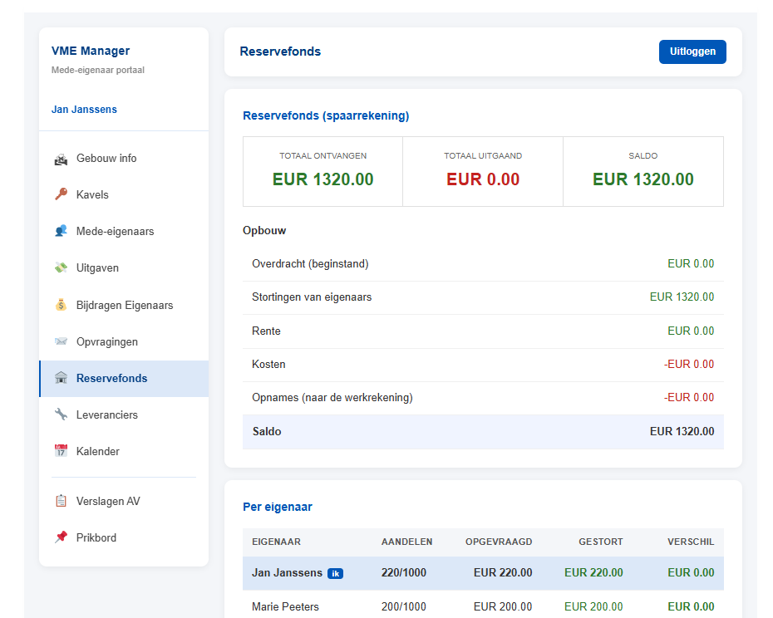Click the Jan Janssens name in the sidebar

tap(84, 110)
